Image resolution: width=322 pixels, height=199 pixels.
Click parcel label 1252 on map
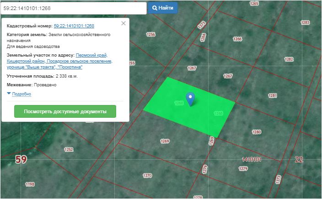tap(69, 150)
